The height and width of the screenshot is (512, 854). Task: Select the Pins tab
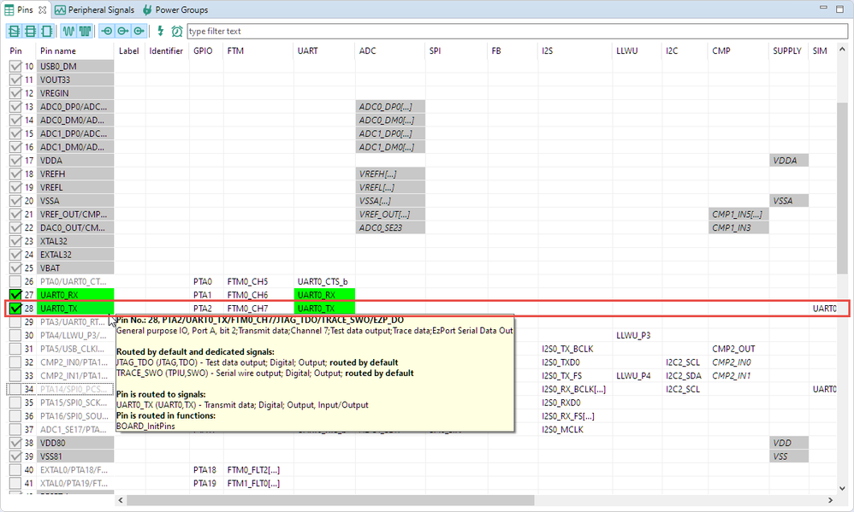pyautogui.click(x=25, y=9)
